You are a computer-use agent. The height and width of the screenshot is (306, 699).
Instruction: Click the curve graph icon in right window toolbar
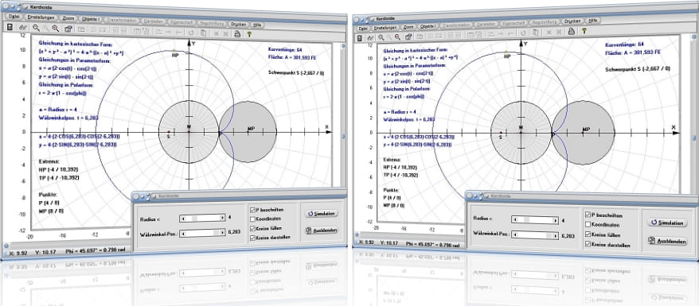pos(370,37)
